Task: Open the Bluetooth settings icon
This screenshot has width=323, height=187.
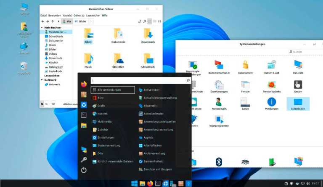Action: [x=219, y=162]
